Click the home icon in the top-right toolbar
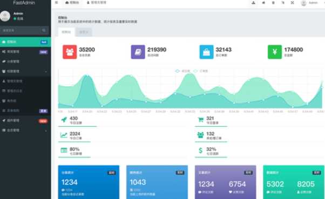This screenshot has width=325, height=199. click(x=263, y=3)
